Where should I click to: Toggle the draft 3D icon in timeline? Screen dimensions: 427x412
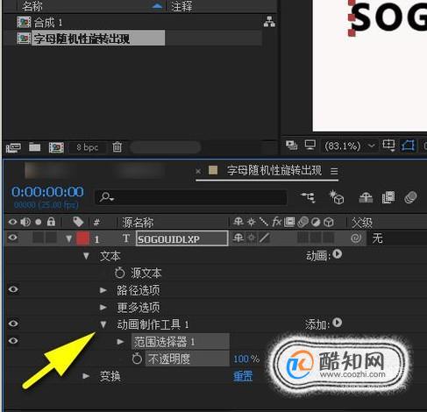(x=337, y=197)
